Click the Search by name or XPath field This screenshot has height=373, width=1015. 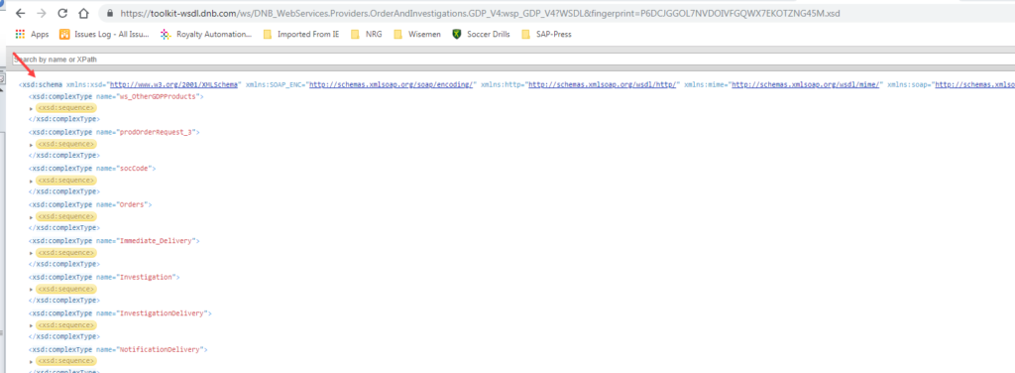tap(513, 60)
